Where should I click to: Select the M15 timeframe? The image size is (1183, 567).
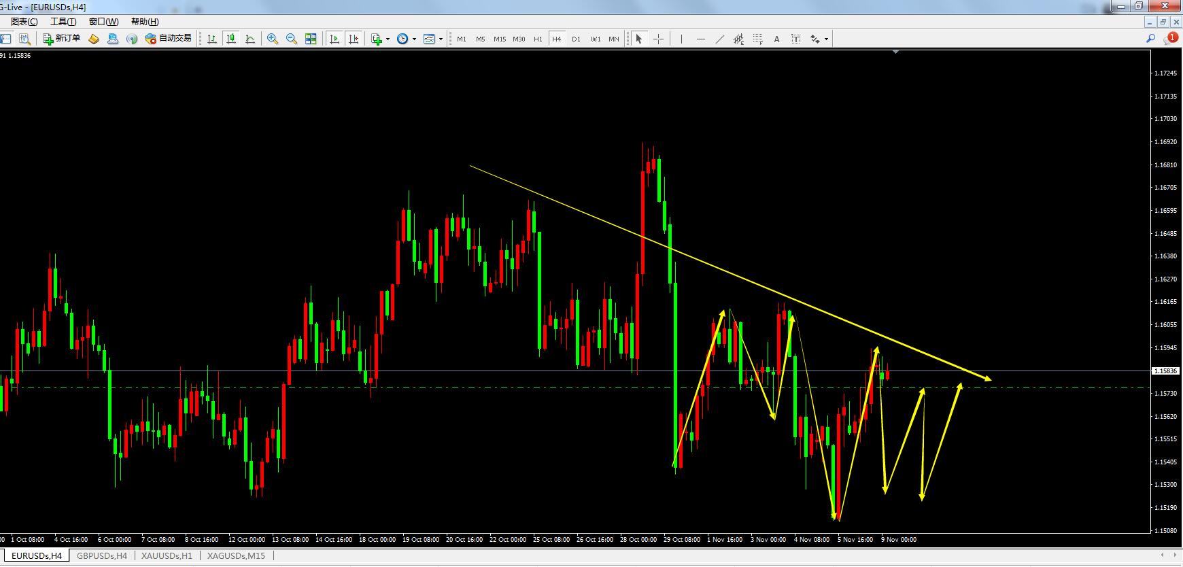coord(500,39)
